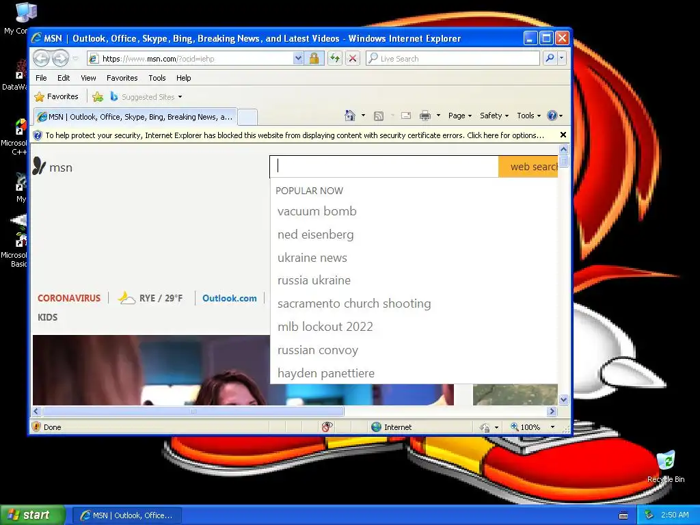
Task: Select 'mlb lockout 2022' suggestion
Action: click(x=325, y=327)
